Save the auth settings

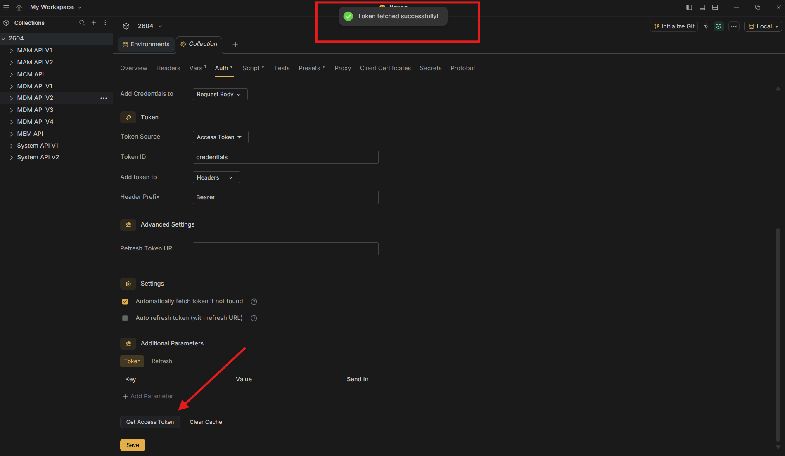click(133, 445)
